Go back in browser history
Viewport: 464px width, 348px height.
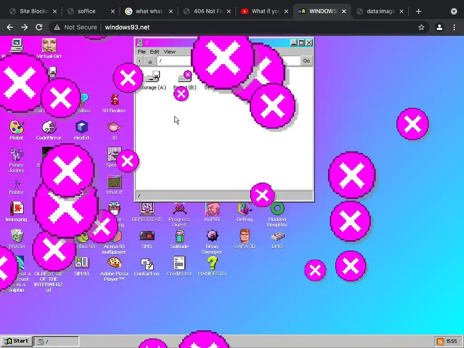pos(10,27)
